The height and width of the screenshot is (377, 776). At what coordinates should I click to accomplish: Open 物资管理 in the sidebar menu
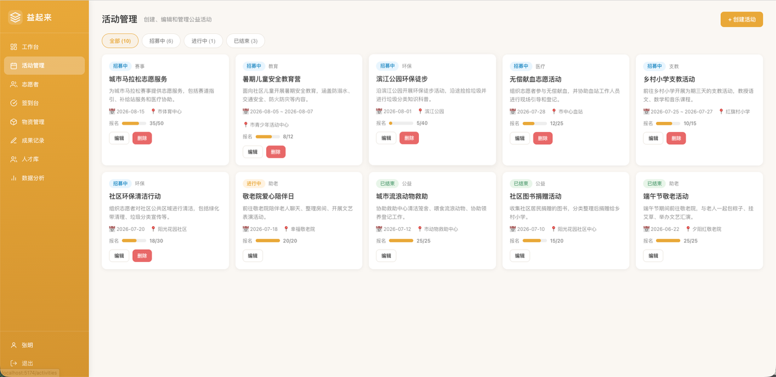(x=44, y=122)
